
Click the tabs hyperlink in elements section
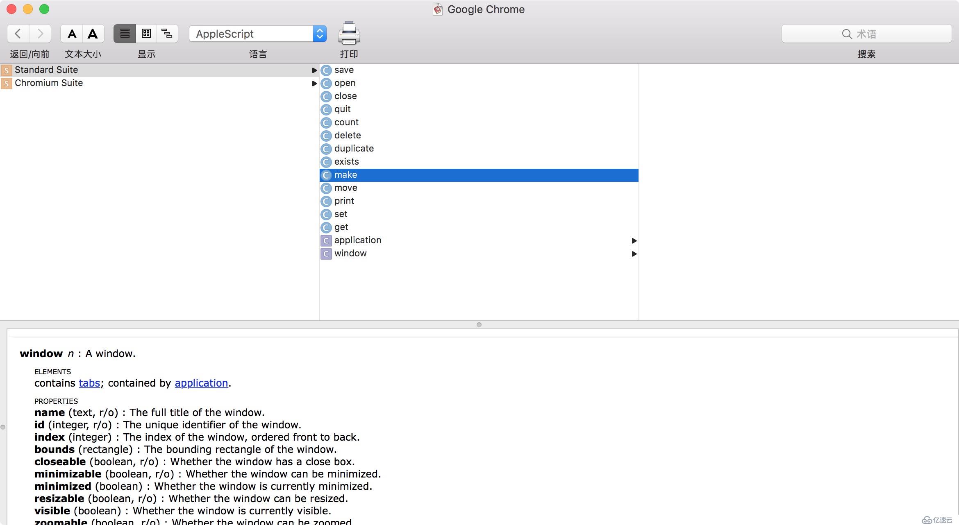click(89, 383)
